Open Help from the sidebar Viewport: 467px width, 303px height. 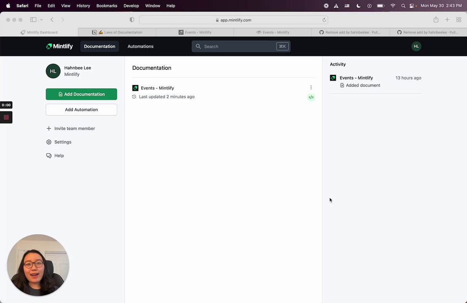(59, 155)
